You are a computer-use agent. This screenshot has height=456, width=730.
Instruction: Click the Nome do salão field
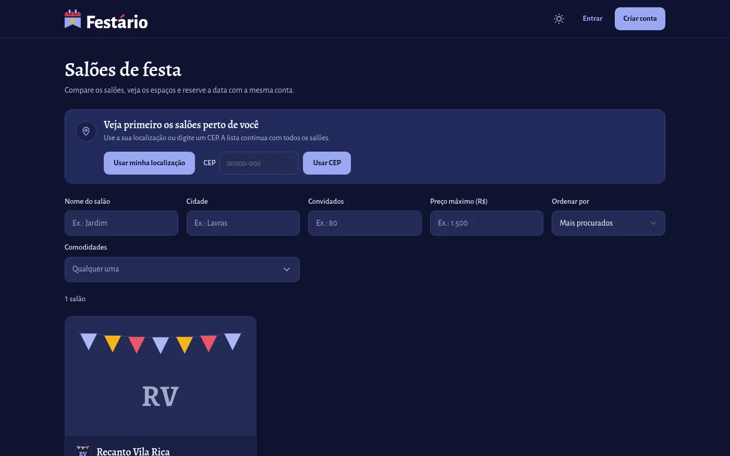(121, 223)
